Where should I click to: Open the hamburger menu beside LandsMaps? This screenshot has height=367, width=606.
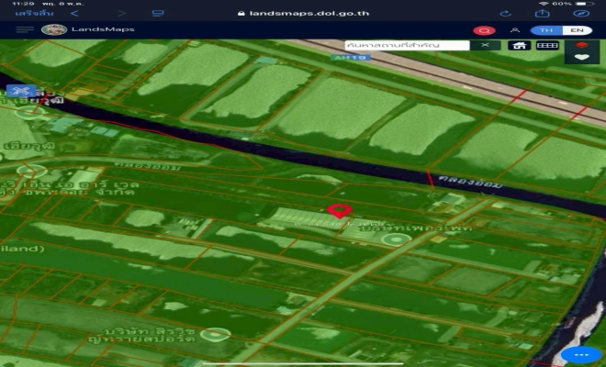click(25, 29)
